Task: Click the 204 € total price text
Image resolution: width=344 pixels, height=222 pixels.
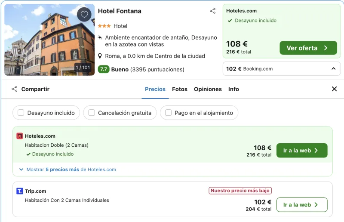Action: point(258,209)
